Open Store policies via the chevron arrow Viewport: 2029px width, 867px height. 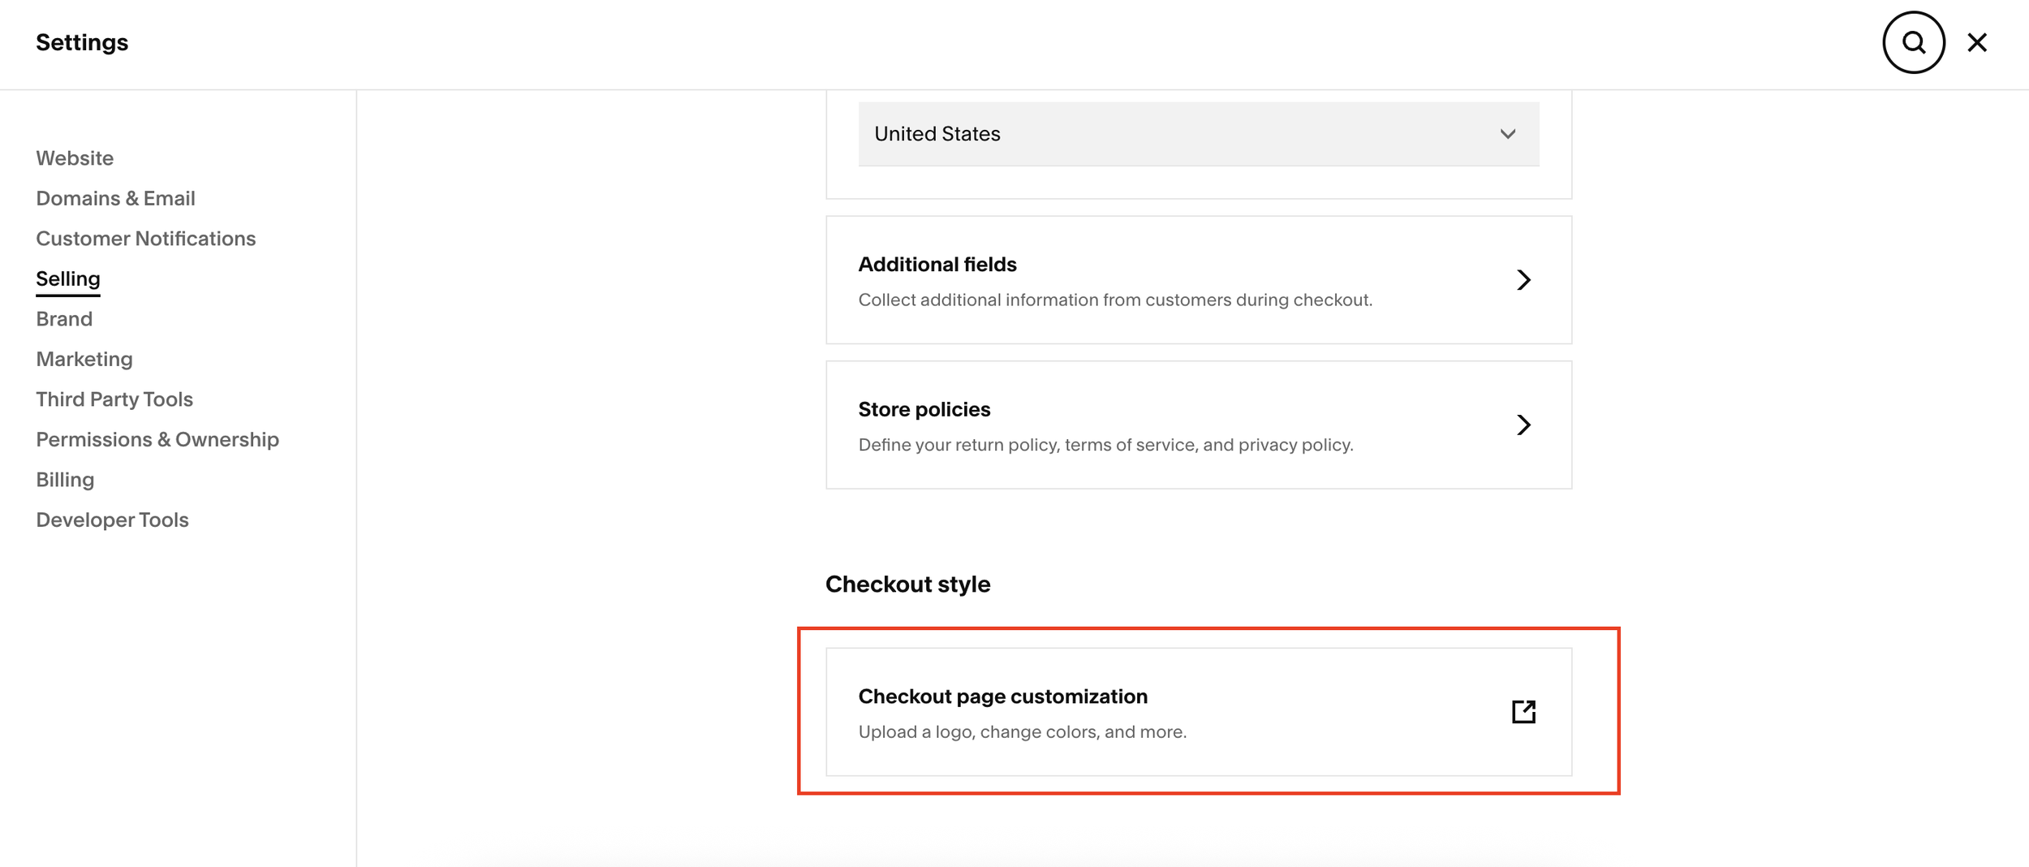pos(1523,425)
